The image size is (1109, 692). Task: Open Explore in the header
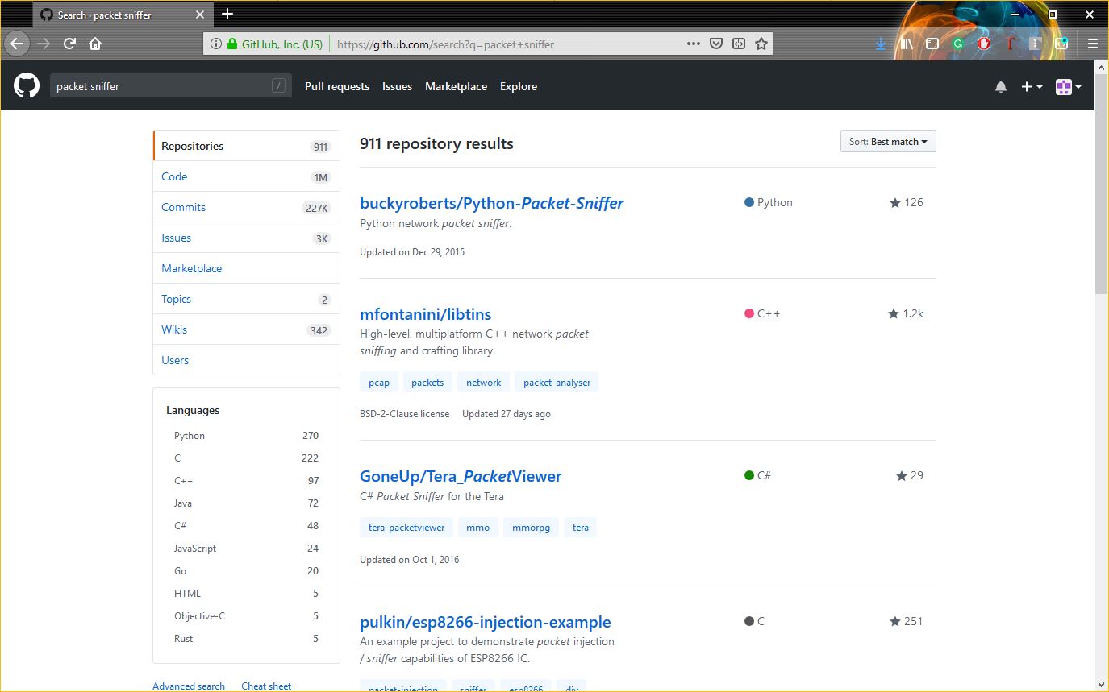(519, 86)
